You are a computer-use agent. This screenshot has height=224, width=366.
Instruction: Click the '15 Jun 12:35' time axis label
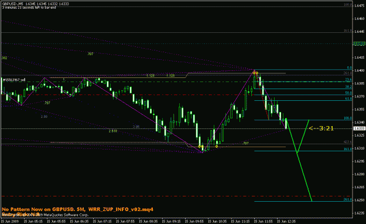pos(286,221)
